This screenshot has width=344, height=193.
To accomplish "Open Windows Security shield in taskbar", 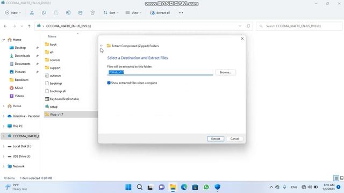I will [217, 187].
